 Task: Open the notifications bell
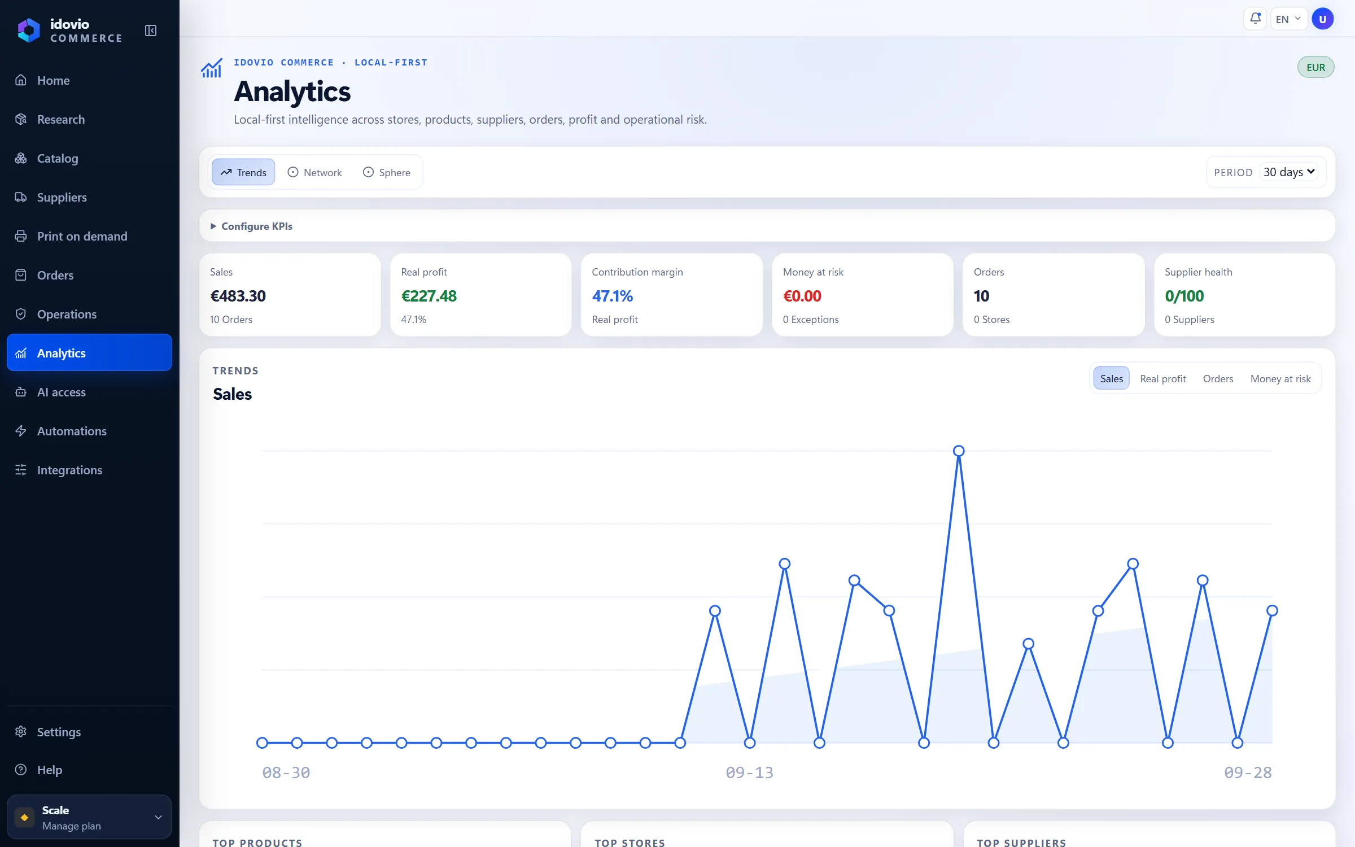1255,19
